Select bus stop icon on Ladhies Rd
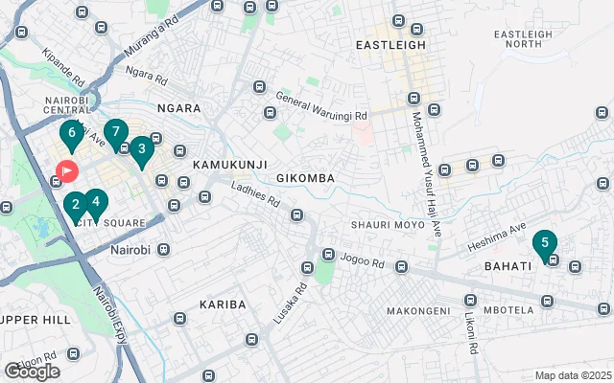The width and height of the screenshot is (614, 383). [296, 214]
